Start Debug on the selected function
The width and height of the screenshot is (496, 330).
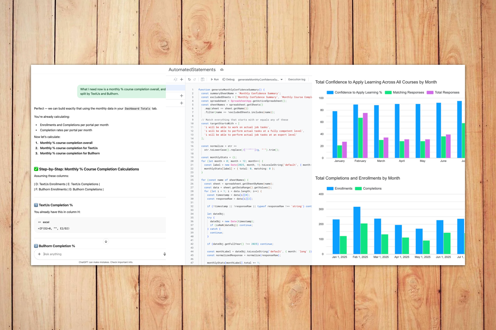(229, 80)
